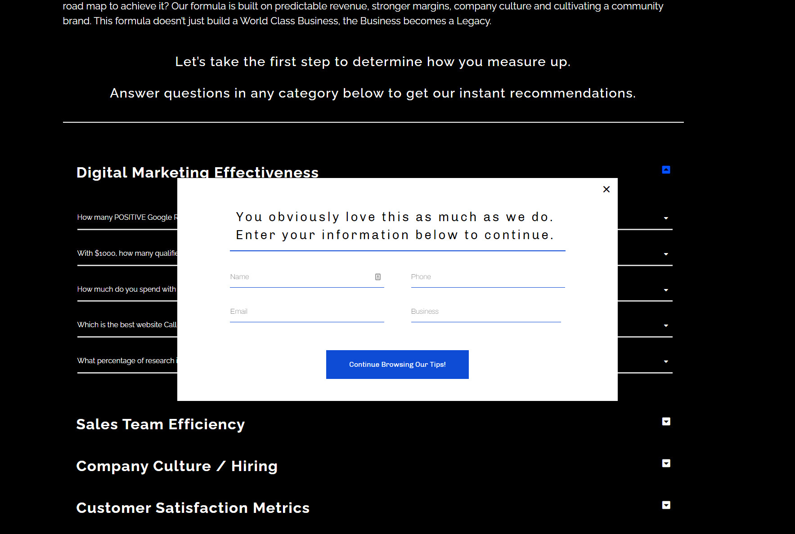Click the contact card icon in Name field
The height and width of the screenshot is (534, 795).
click(378, 277)
